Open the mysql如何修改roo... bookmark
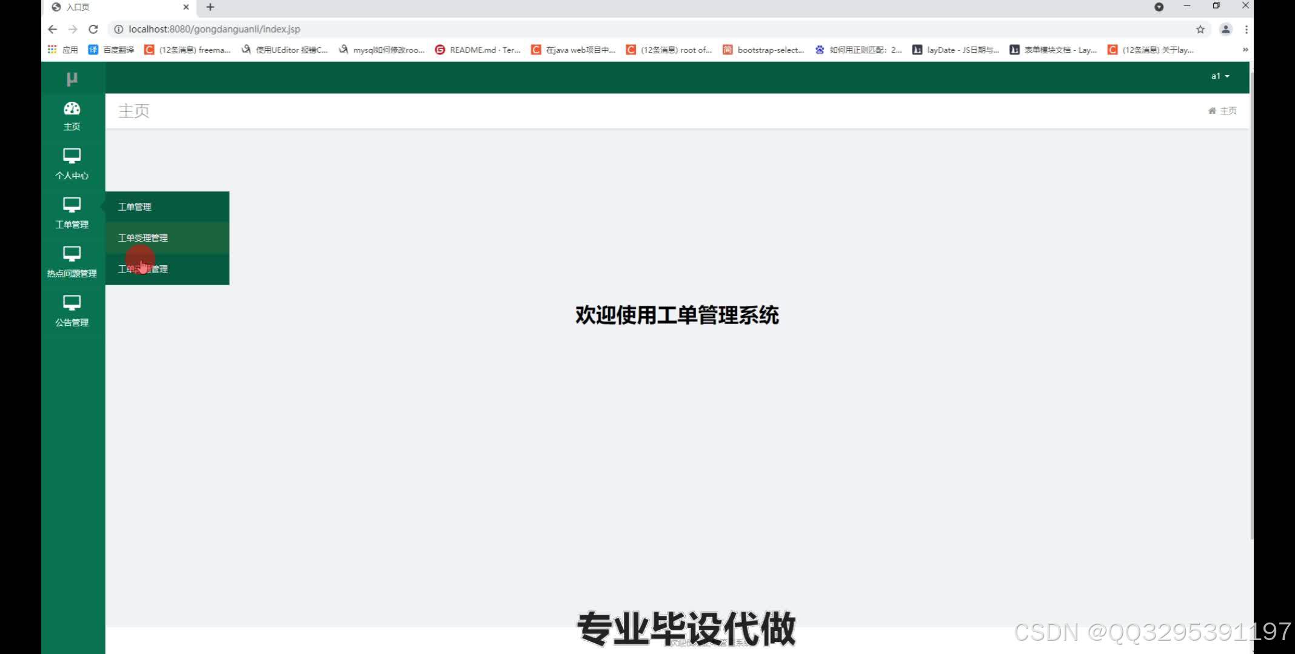The image size is (1295, 654). (382, 50)
